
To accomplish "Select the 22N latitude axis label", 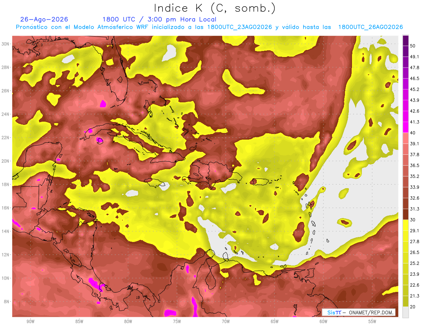I will click(x=6, y=138).
